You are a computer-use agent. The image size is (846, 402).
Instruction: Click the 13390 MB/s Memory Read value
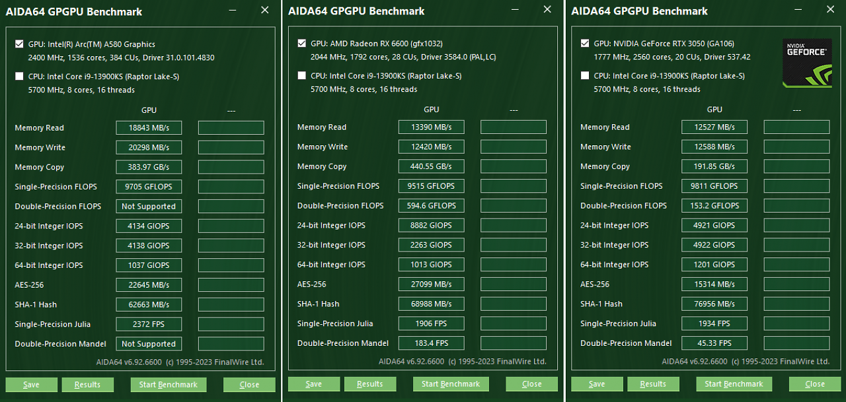[x=432, y=127]
